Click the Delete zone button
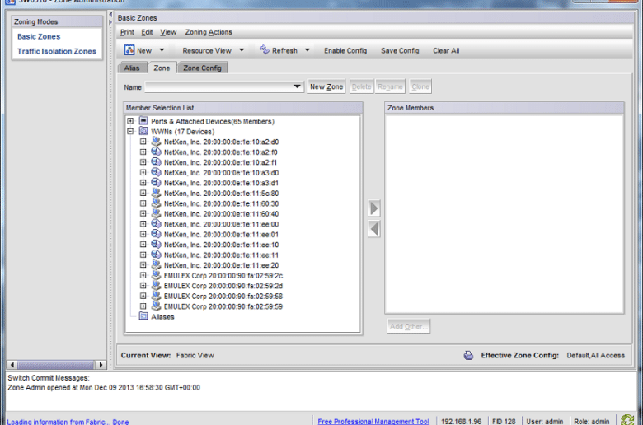The height and width of the screenshot is (425, 643). (x=361, y=86)
